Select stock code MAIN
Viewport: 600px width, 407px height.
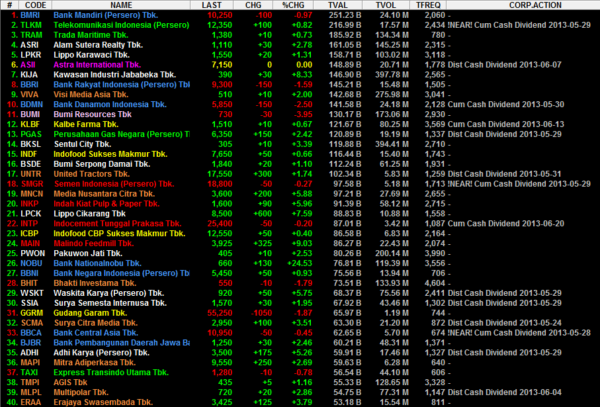(x=30, y=244)
